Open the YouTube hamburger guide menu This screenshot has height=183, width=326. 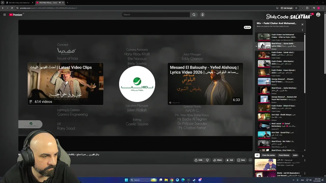coord(4,15)
